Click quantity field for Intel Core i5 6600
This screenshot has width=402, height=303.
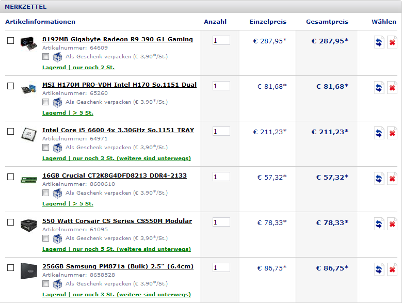pos(221,131)
